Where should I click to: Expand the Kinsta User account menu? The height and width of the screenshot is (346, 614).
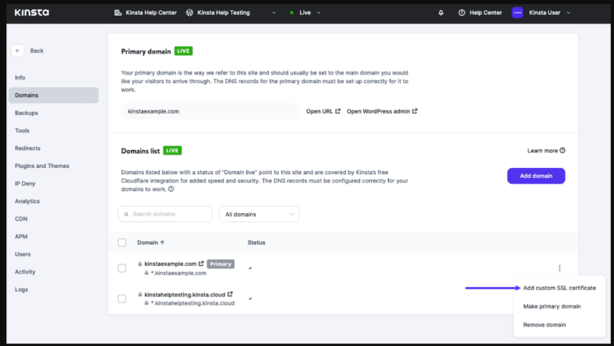point(568,12)
